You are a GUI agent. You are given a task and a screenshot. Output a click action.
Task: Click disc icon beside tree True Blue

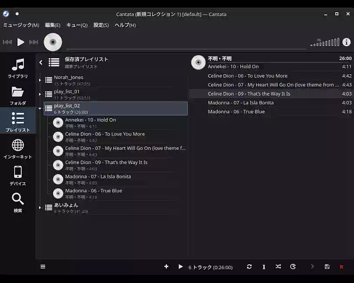pyautogui.click(x=58, y=194)
